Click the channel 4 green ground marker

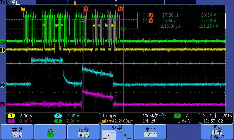3,41
